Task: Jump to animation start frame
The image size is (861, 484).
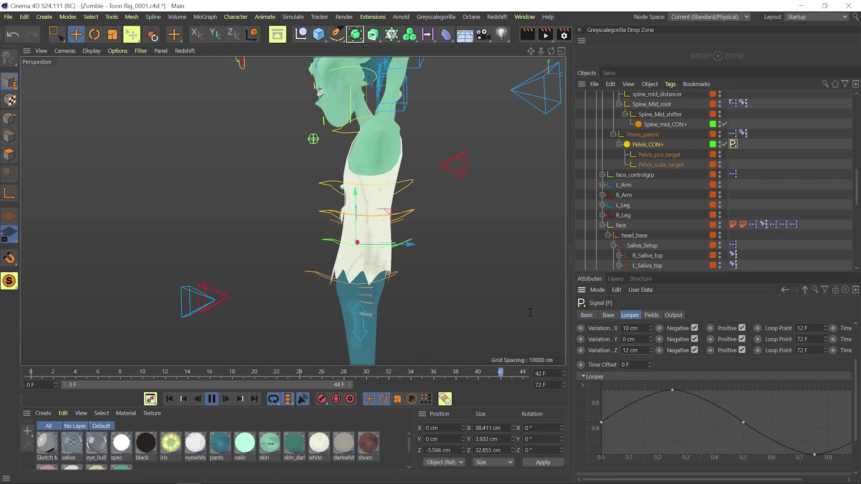Action: [x=169, y=399]
